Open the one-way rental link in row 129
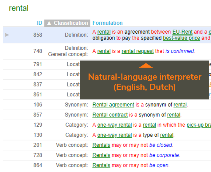Viewport: 211px width, 172px height. pos(114,125)
